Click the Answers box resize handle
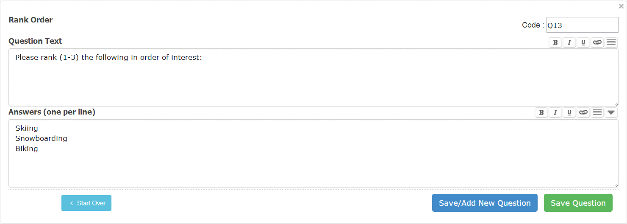627x224 pixels. point(616,185)
